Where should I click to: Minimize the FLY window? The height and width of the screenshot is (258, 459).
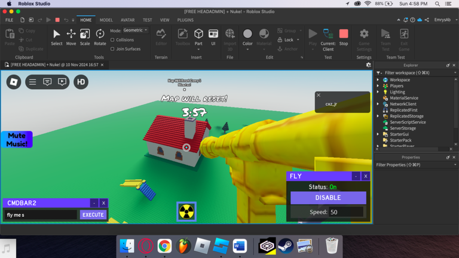coord(356,176)
